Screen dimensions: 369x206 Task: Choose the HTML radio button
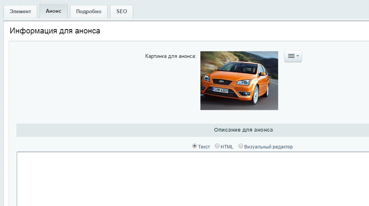coord(217,146)
